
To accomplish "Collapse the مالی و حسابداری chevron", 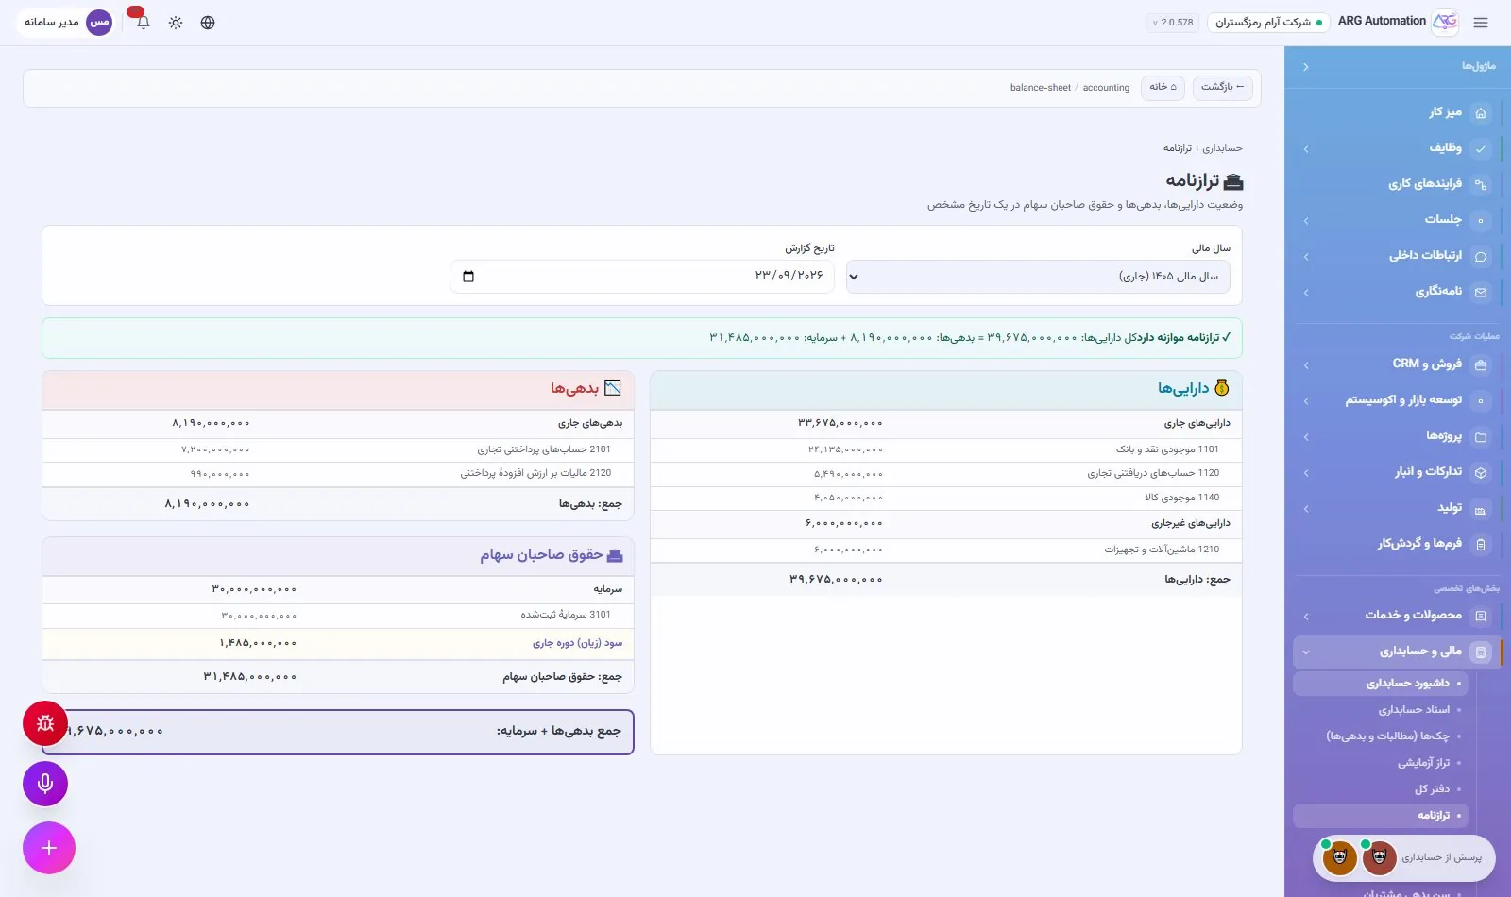I will [1305, 652].
